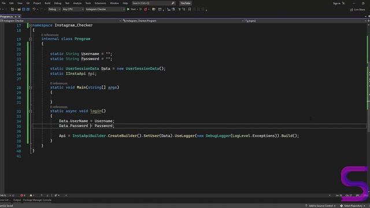Close the Program.cs tab
Viewport: 370px width, 208px height.
[x=19, y=17]
